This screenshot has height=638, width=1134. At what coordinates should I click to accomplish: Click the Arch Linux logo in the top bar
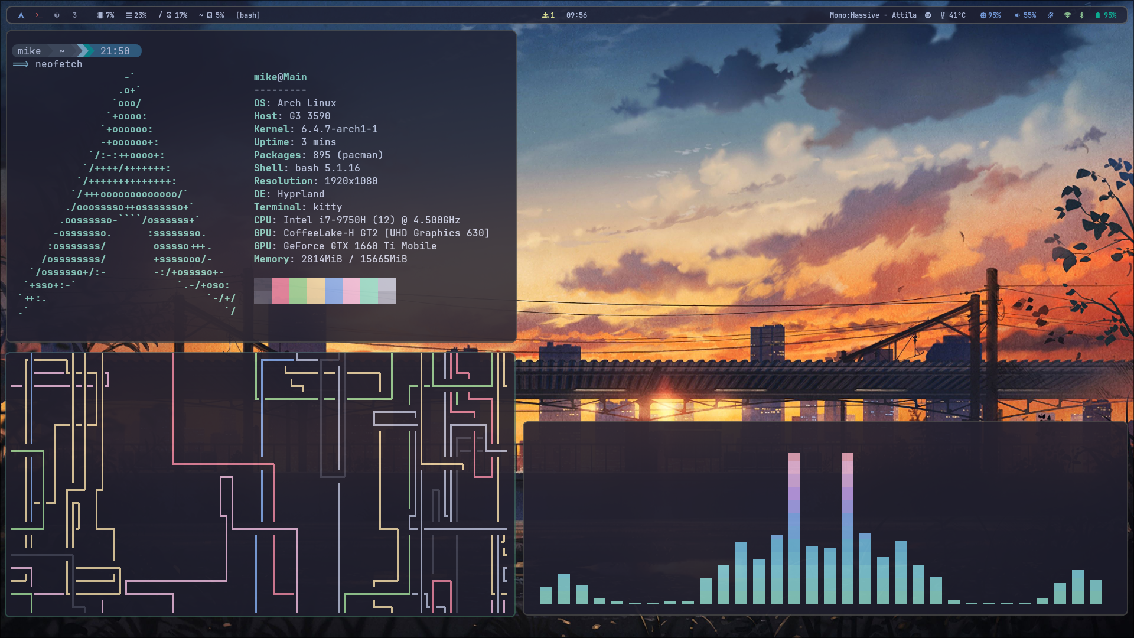click(21, 15)
